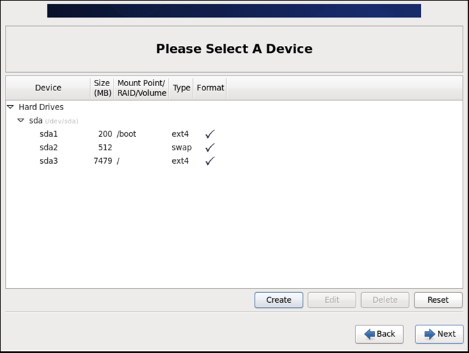This screenshot has height=353, width=469.
Task: Click the ext4 type of sda1
Action: click(180, 134)
